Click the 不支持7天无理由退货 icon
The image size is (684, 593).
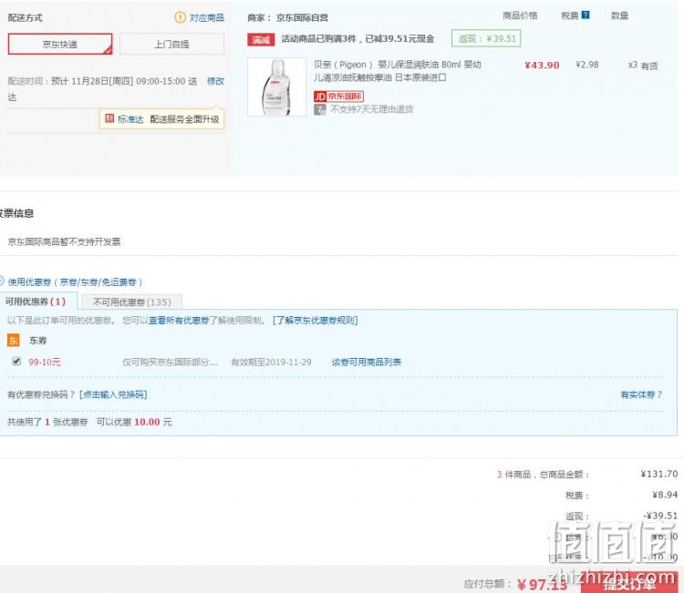[320, 109]
